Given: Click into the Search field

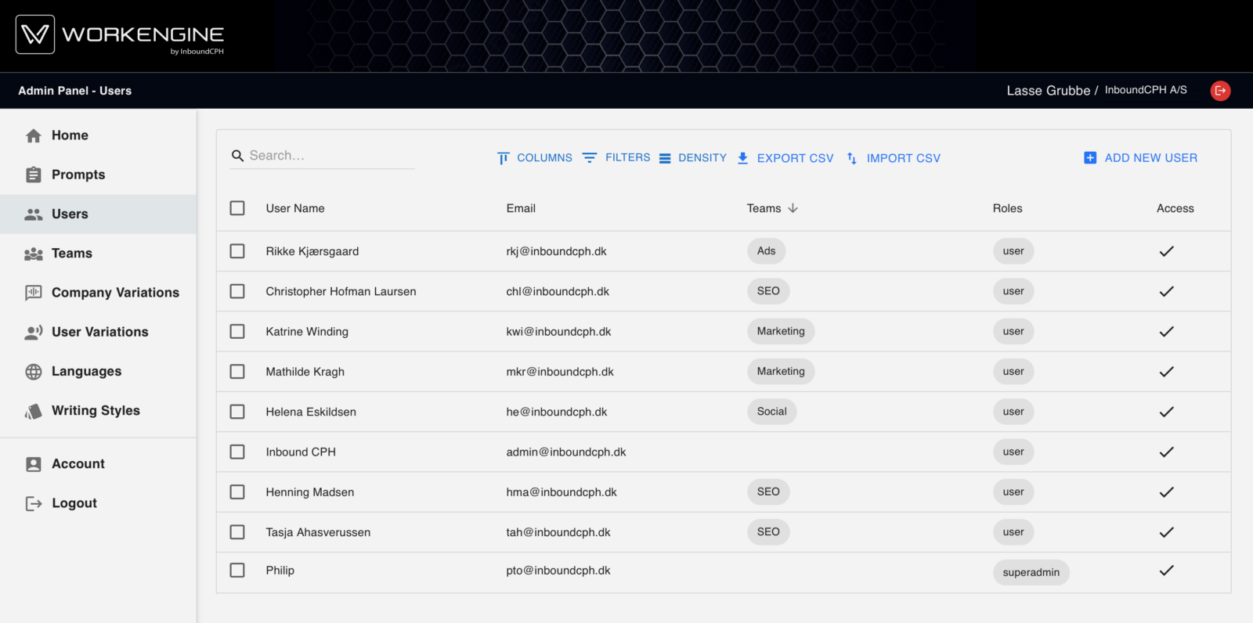Looking at the screenshot, I should tap(329, 156).
